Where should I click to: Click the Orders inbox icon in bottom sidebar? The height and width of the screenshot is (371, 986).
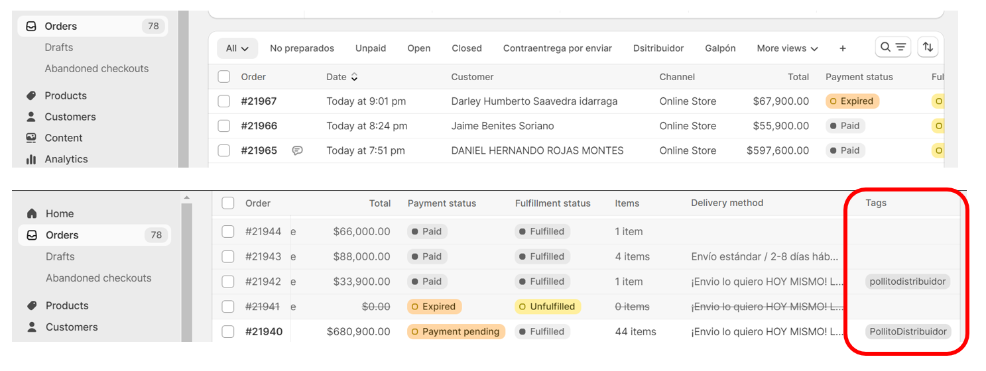(32, 235)
